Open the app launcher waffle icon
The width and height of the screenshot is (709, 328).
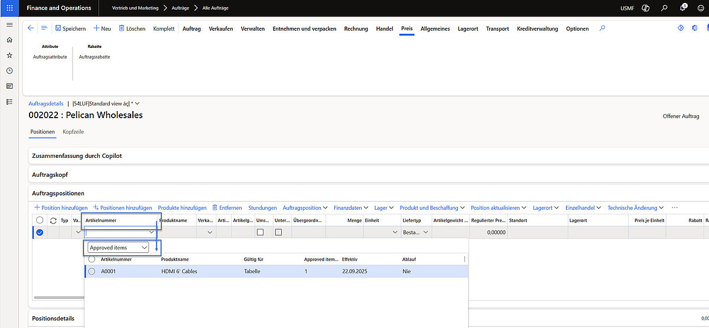[9, 8]
